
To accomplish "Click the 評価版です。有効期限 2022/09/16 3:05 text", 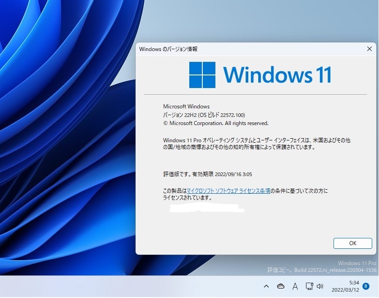I will (208, 174).
